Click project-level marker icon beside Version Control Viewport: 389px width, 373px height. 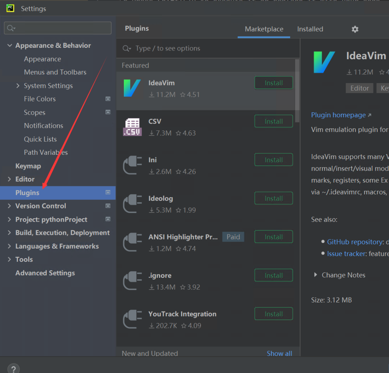108,206
